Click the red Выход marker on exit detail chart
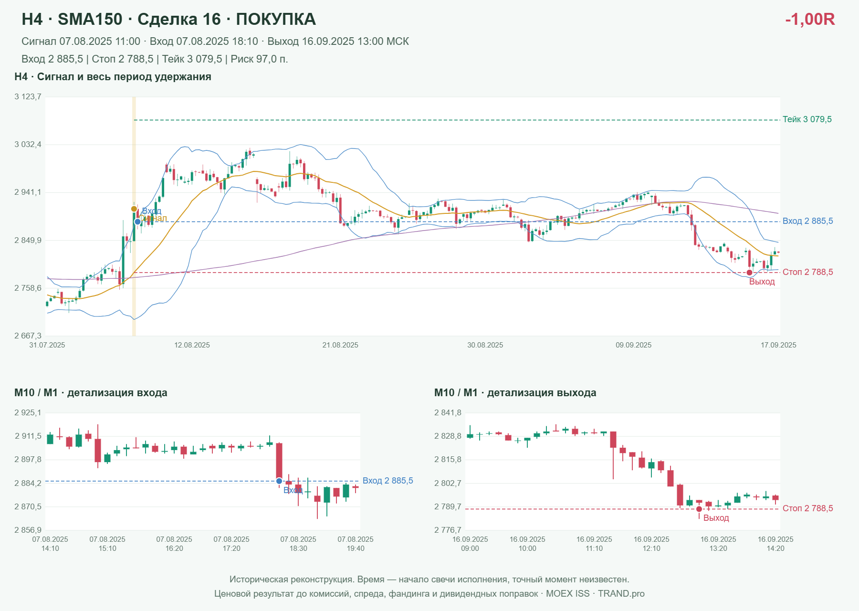The width and height of the screenshot is (859, 611). point(699,509)
